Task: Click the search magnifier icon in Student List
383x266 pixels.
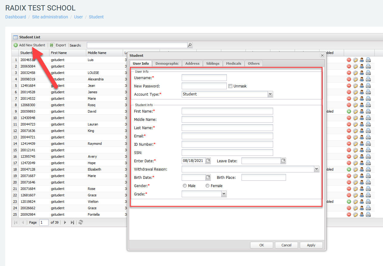Action: 190,45
